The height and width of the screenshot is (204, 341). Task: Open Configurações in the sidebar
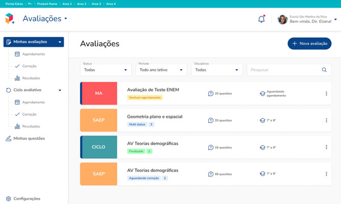click(x=27, y=198)
